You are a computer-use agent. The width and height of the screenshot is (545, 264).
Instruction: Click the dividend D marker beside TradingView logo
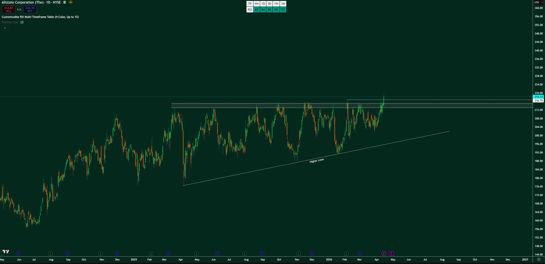tap(19, 253)
